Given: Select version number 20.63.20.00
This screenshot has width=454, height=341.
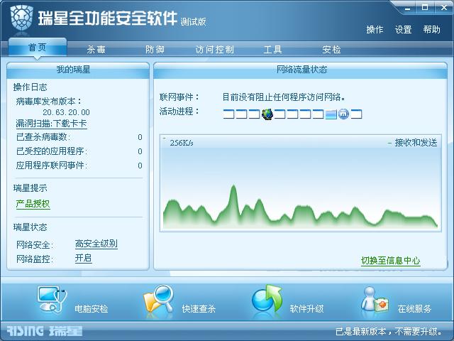Looking at the screenshot, I should coord(66,112).
